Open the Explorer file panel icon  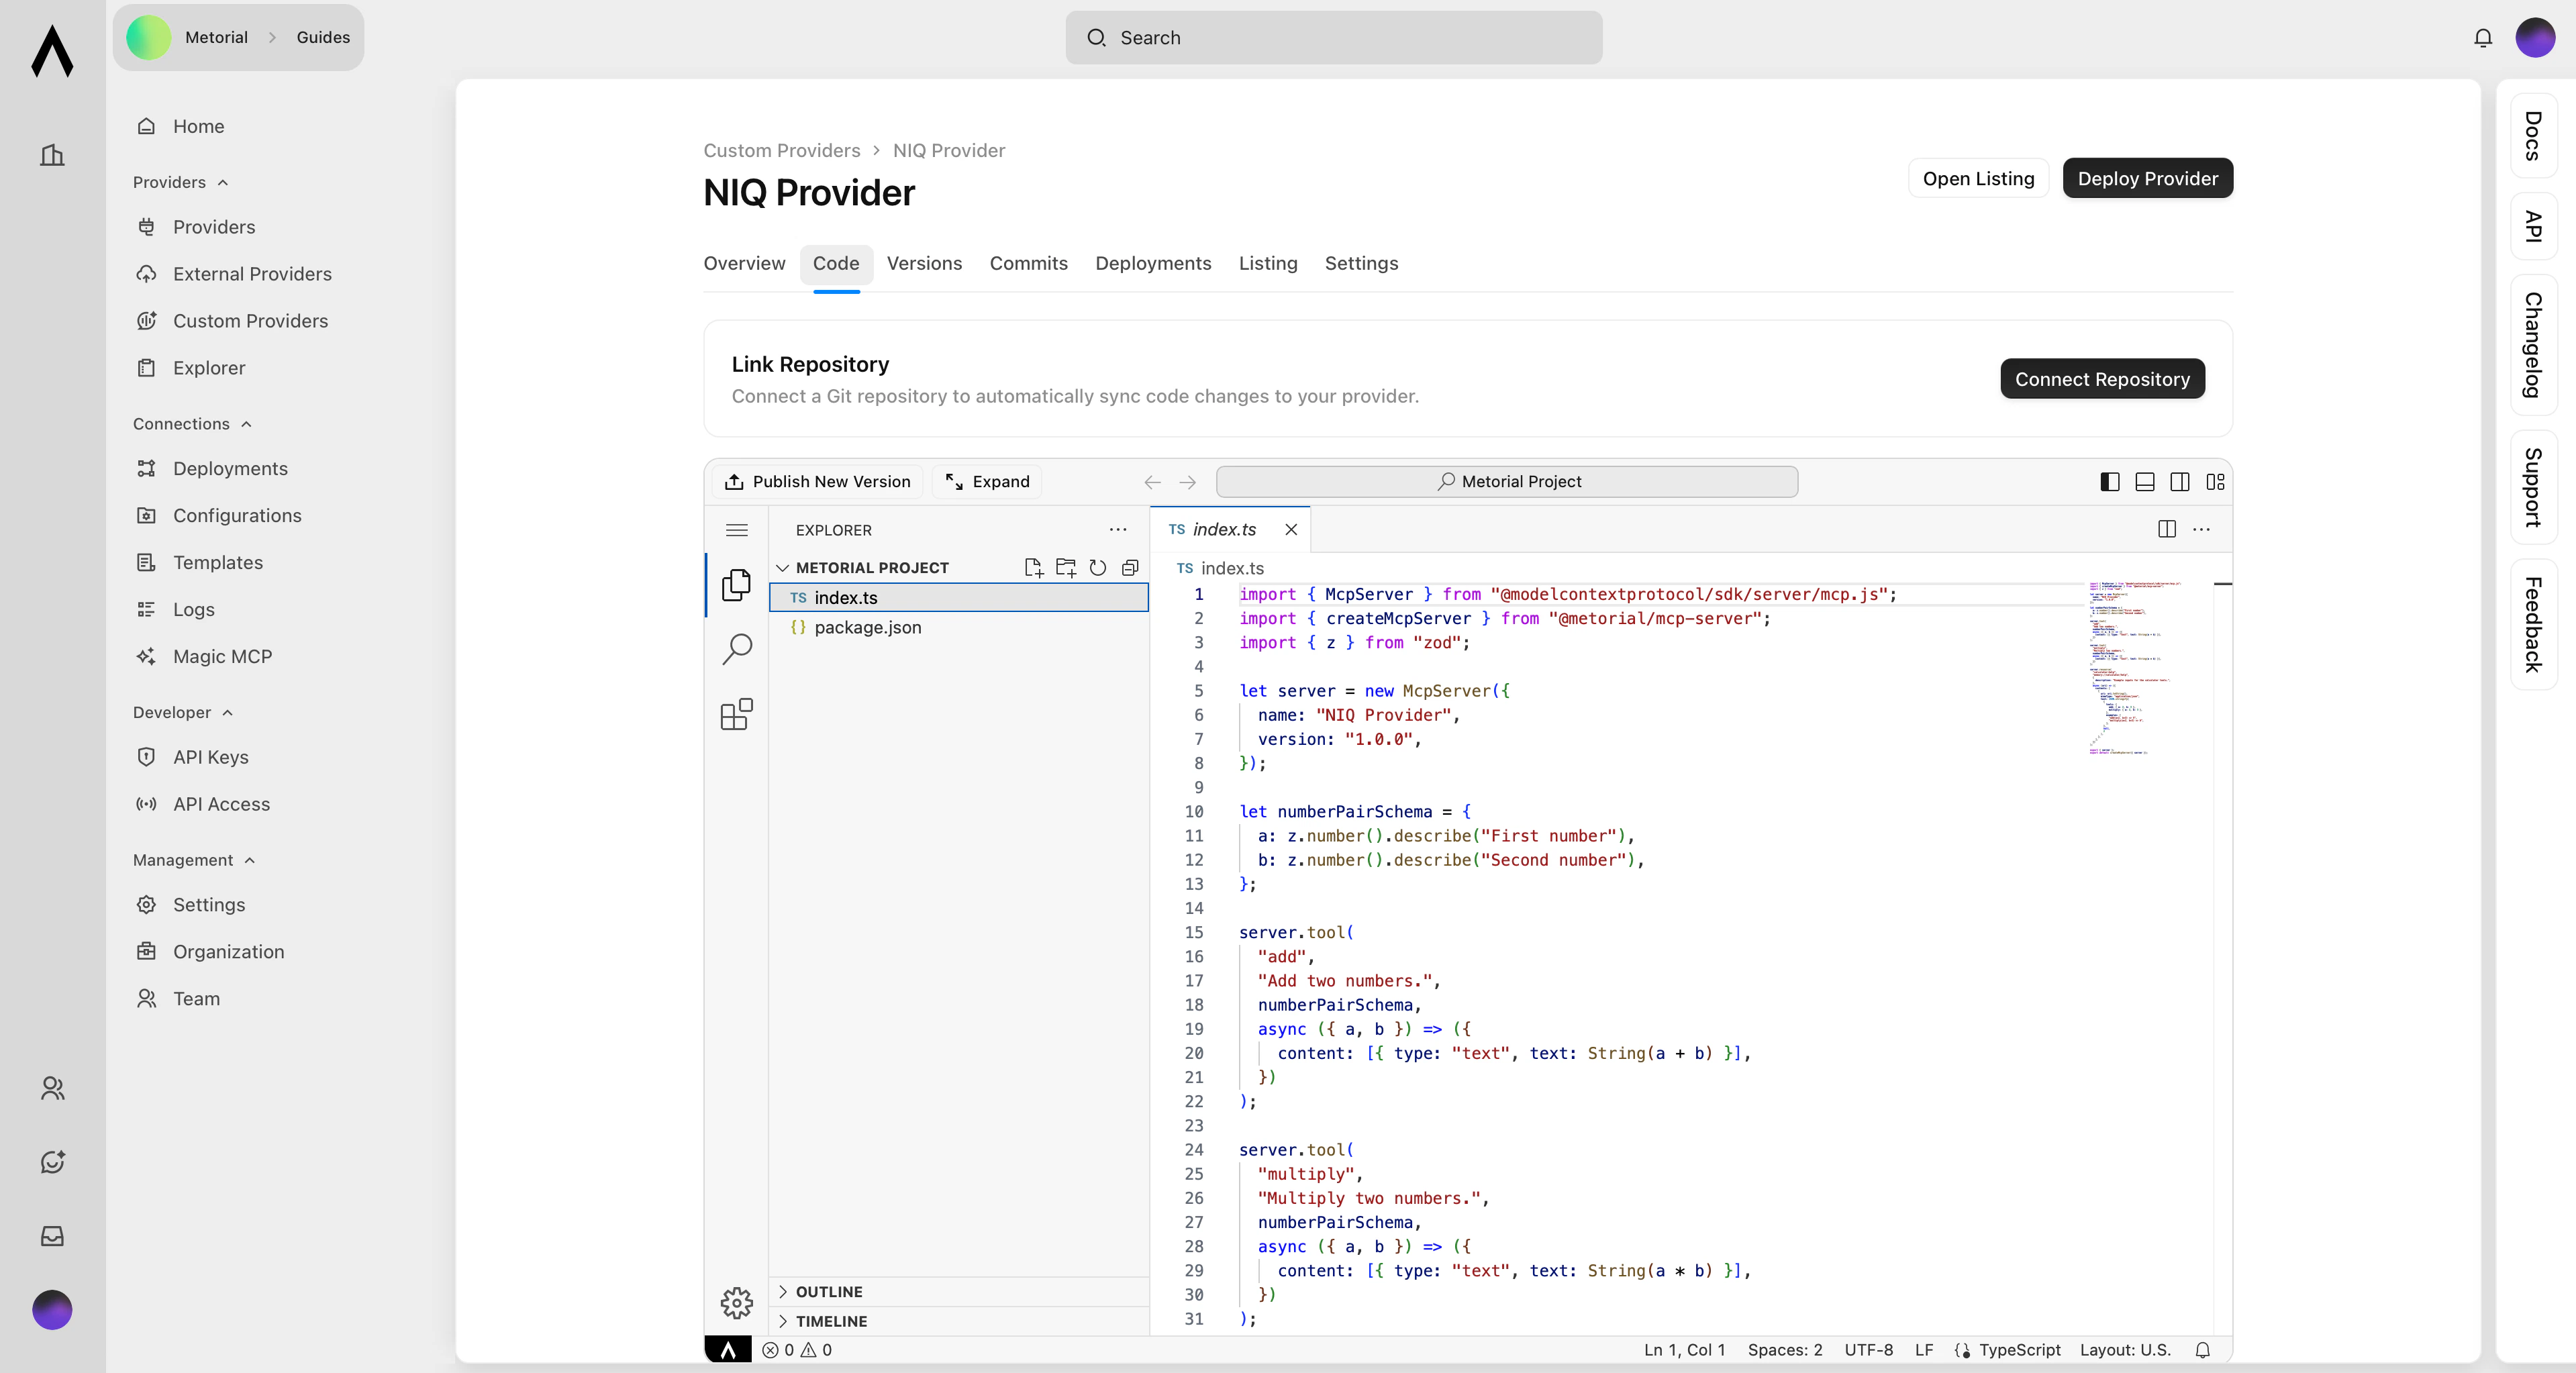click(736, 585)
